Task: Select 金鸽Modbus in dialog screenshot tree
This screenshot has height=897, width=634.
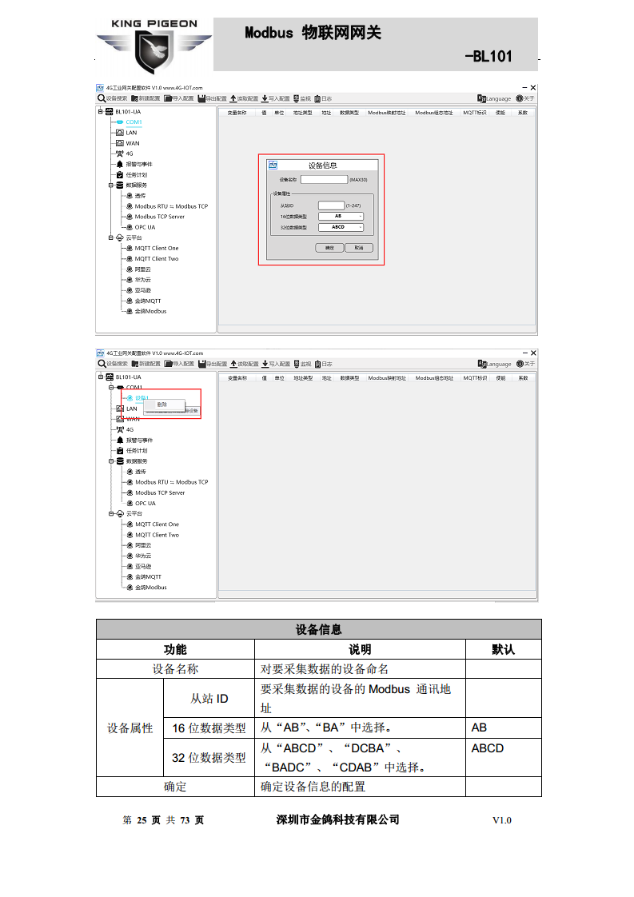Action: pos(150,311)
